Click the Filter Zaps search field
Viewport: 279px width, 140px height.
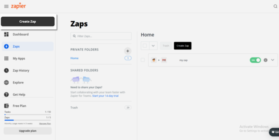101,36
